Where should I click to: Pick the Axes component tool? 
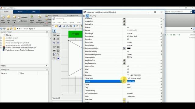(x=54, y=54)
